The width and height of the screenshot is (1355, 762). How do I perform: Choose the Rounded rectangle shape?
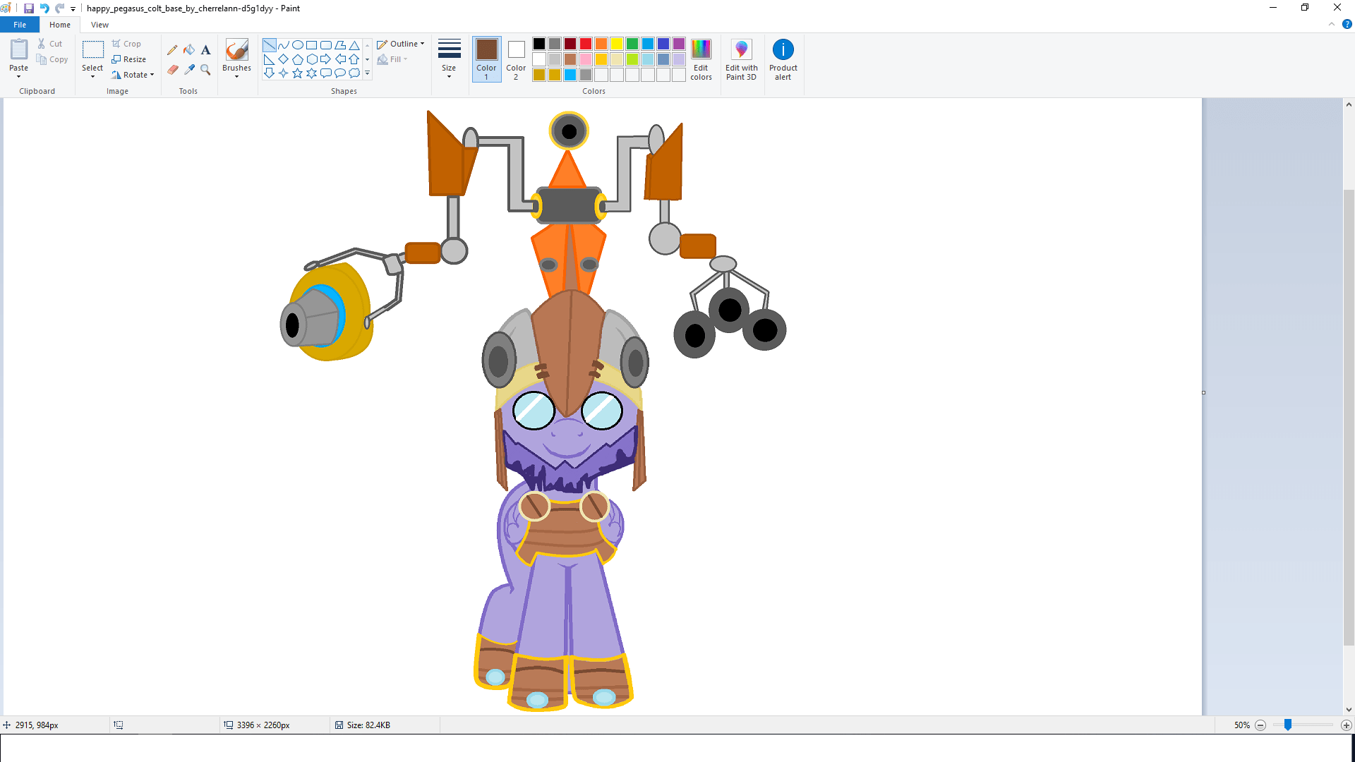point(325,45)
